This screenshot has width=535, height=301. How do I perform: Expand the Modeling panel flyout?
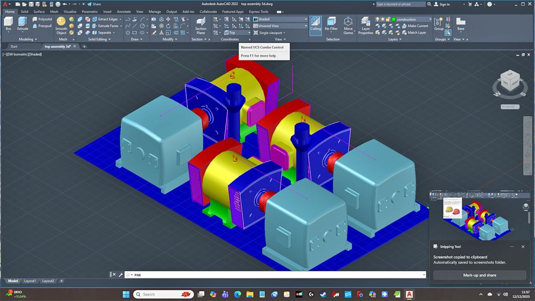click(36, 39)
